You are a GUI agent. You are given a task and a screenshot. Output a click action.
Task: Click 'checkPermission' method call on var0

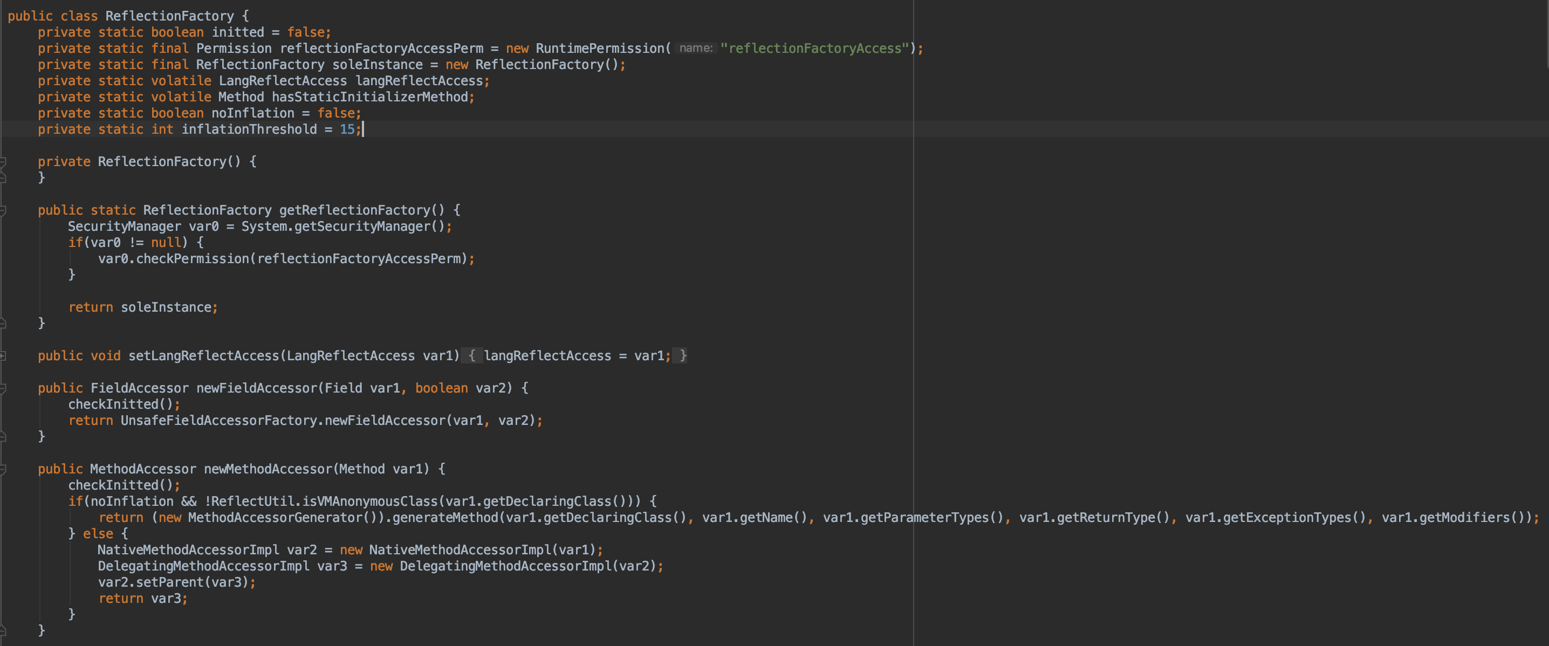tap(193, 259)
